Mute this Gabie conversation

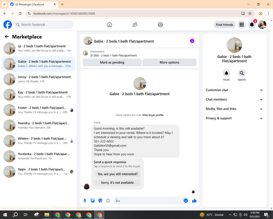[x=227, y=73]
